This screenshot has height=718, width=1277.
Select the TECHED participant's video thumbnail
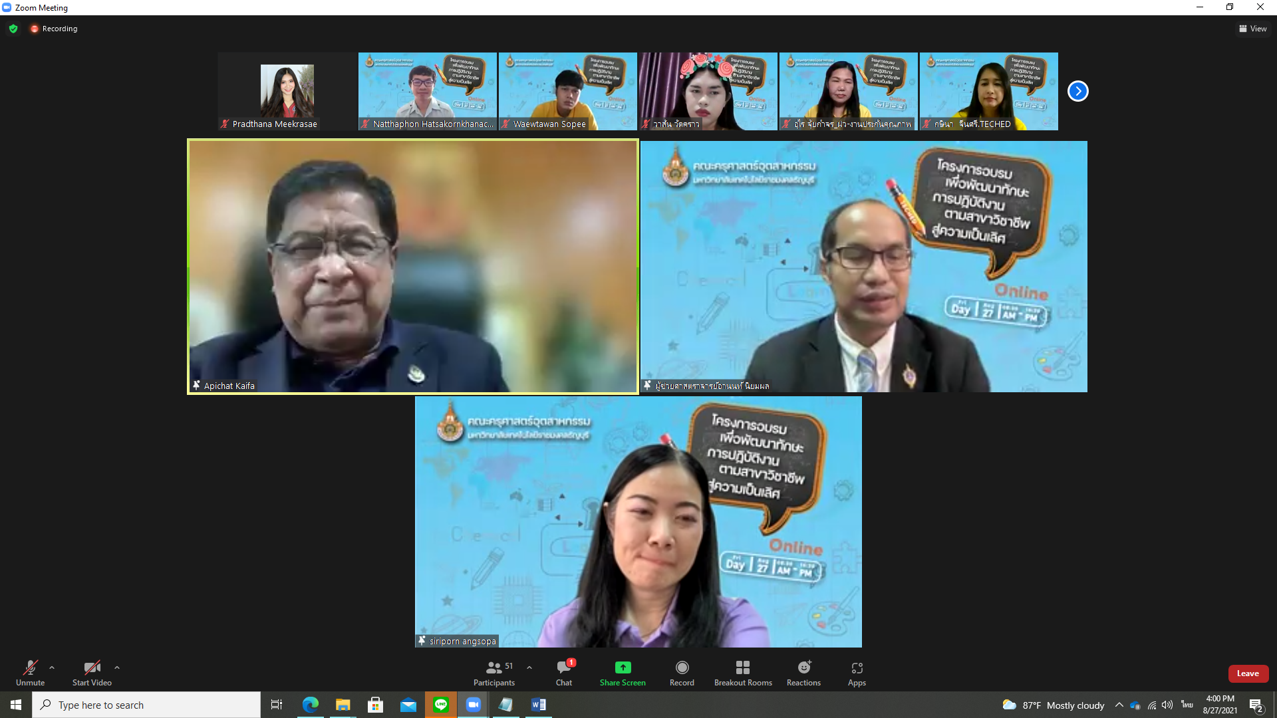coord(988,91)
